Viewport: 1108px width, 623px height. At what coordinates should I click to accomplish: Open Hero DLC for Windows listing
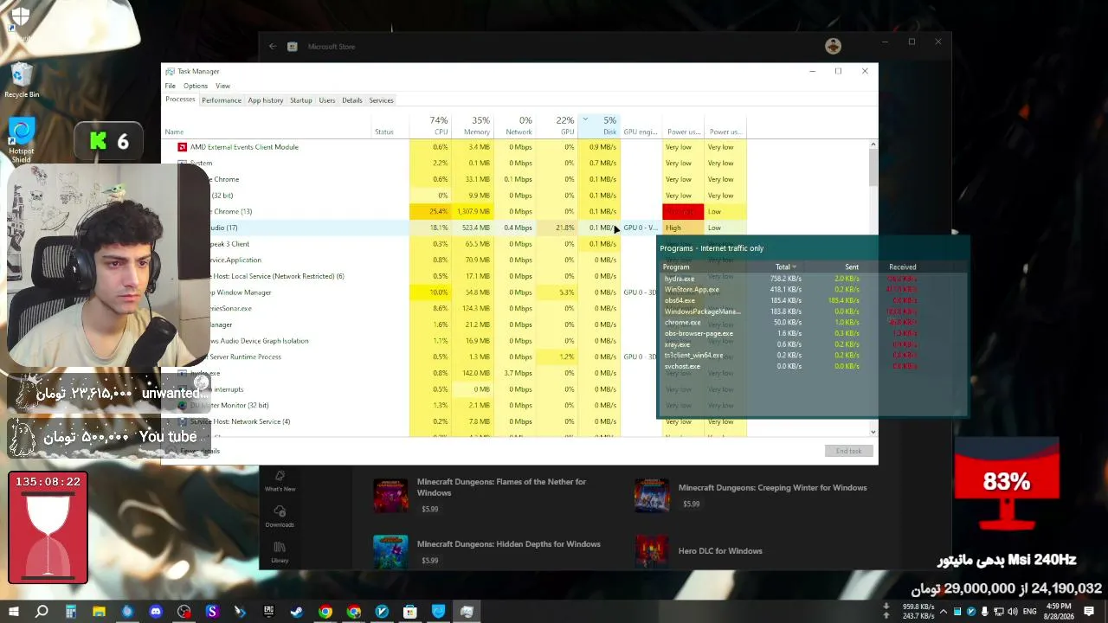point(720,551)
